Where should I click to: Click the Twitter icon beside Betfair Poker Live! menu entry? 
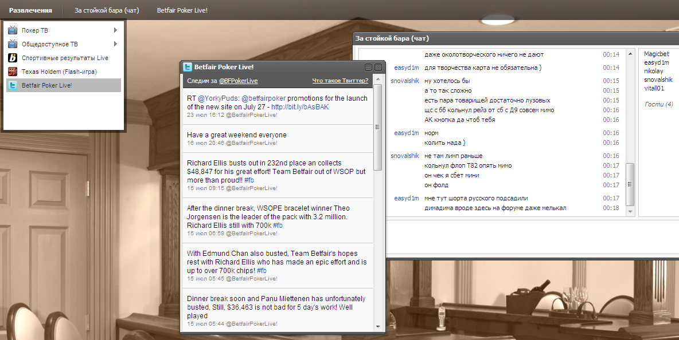point(13,85)
